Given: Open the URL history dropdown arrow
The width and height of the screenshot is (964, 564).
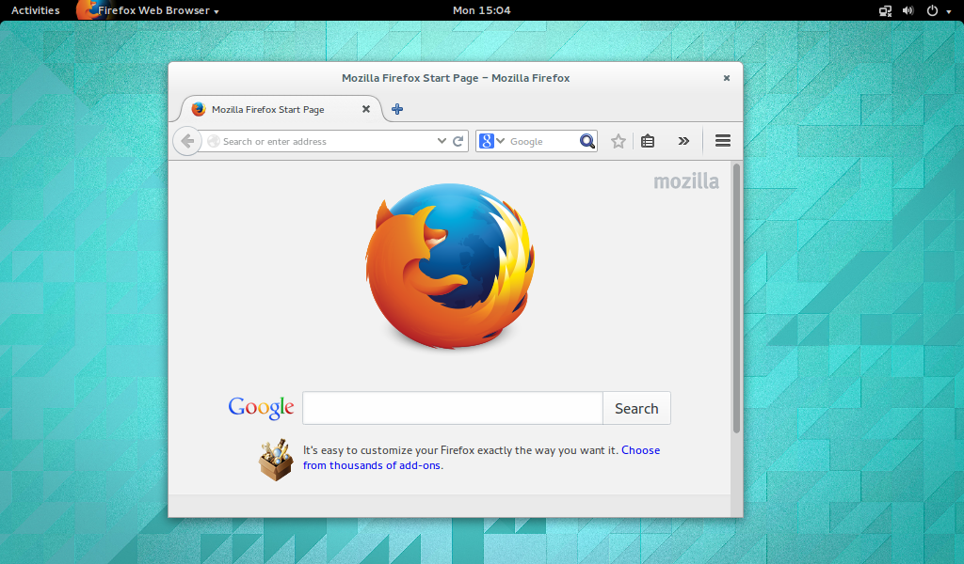Looking at the screenshot, I should [x=442, y=141].
